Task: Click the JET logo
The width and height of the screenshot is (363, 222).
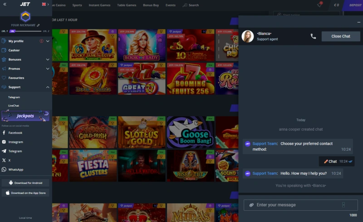Action: 25,4
